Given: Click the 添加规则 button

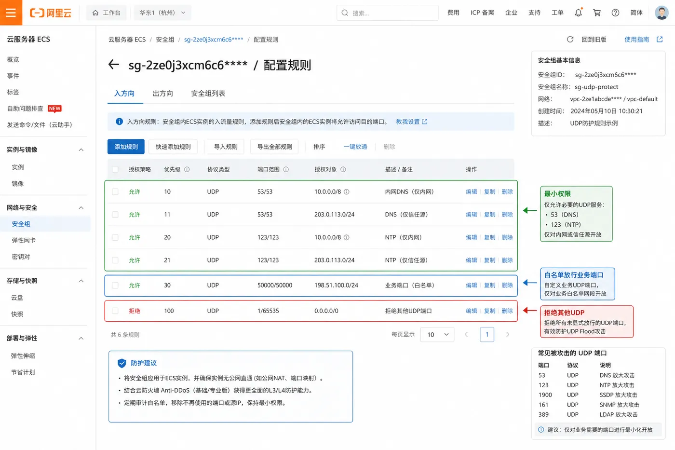Looking at the screenshot, I should click(126, 147).
